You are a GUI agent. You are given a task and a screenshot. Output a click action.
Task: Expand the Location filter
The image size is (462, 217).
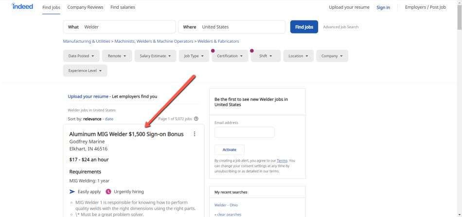click(299, 56)
